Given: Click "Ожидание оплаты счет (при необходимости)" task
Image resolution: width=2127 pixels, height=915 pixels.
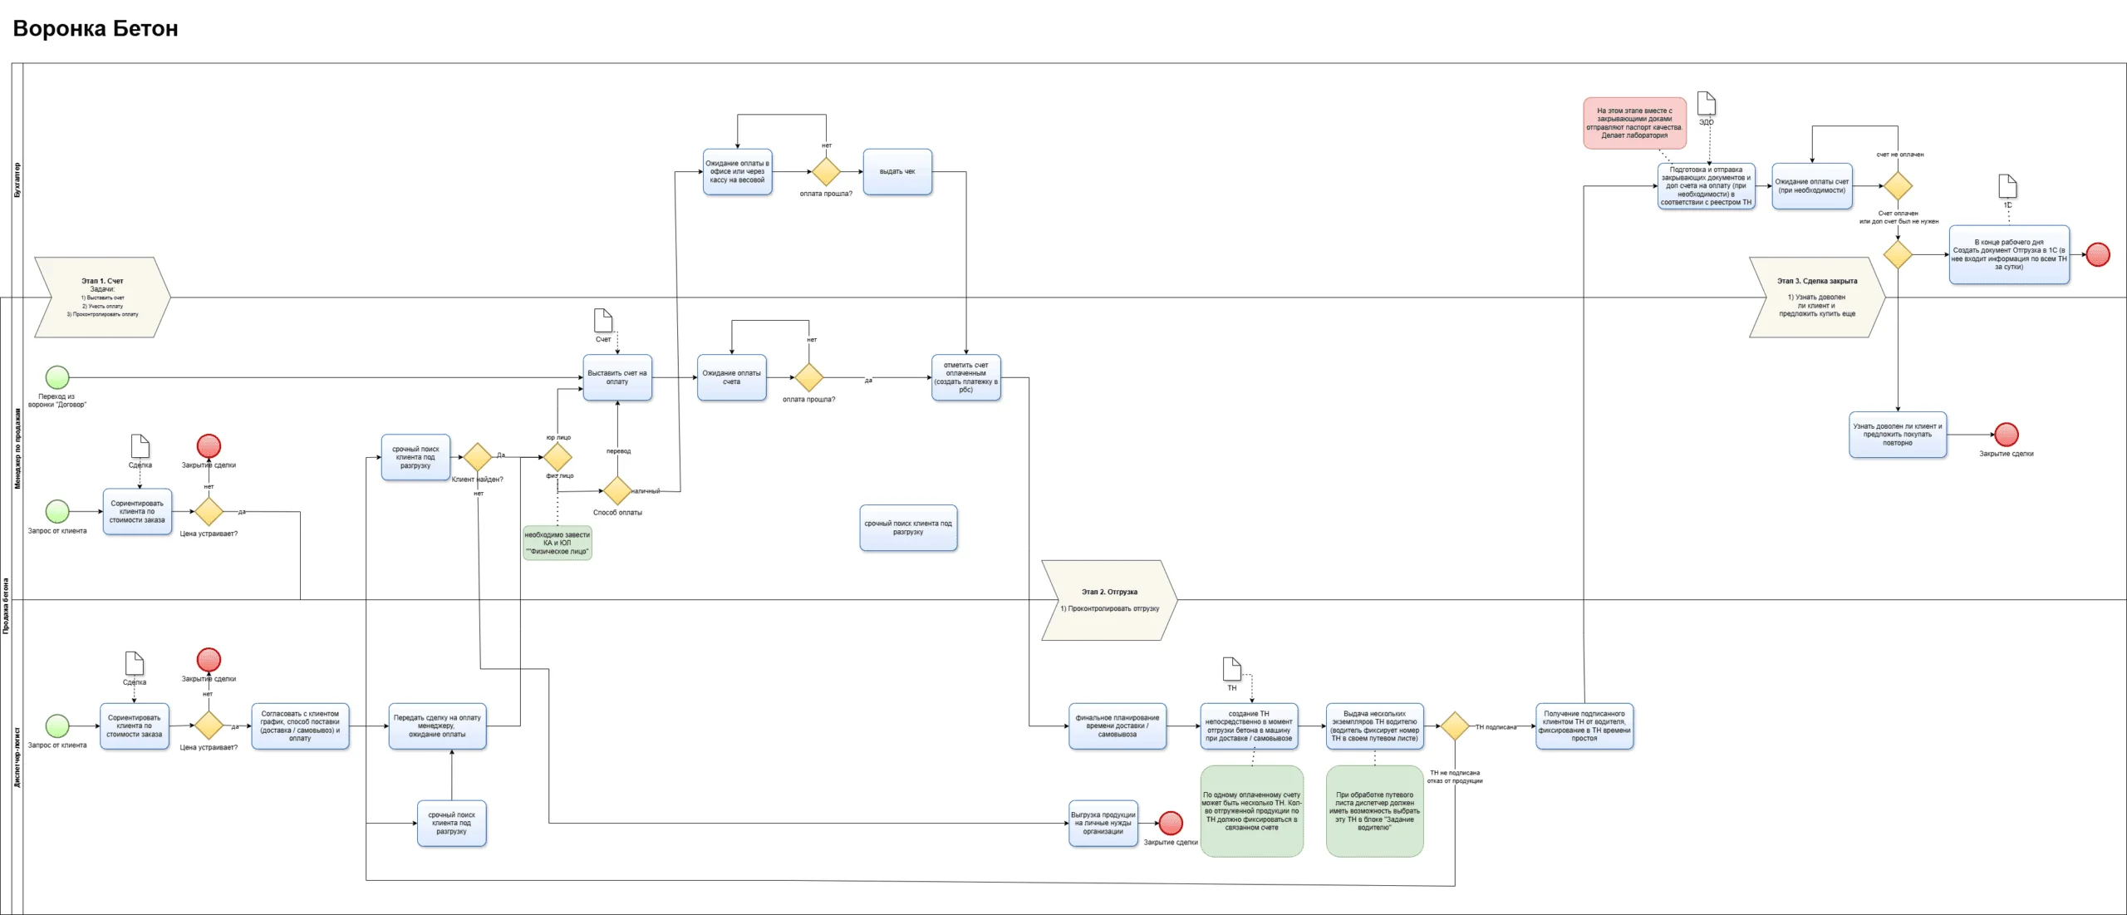Looking at the screenshot, I should pyautogui.click(x=1812, y=186).
